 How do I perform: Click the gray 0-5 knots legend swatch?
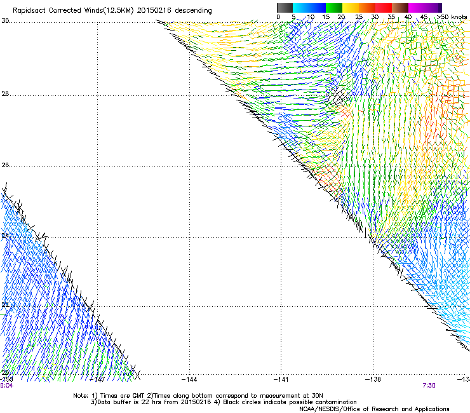pos(285,8)
